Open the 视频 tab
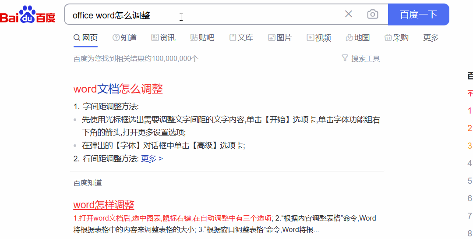Image resolution: width=473 pixels, height=239 pixels. 319,38
